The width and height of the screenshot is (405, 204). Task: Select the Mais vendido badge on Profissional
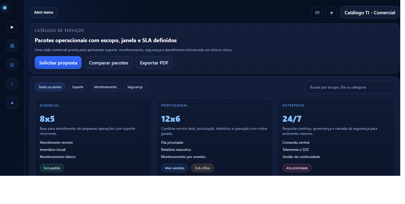pyautogui.click(x=174, y=168)
